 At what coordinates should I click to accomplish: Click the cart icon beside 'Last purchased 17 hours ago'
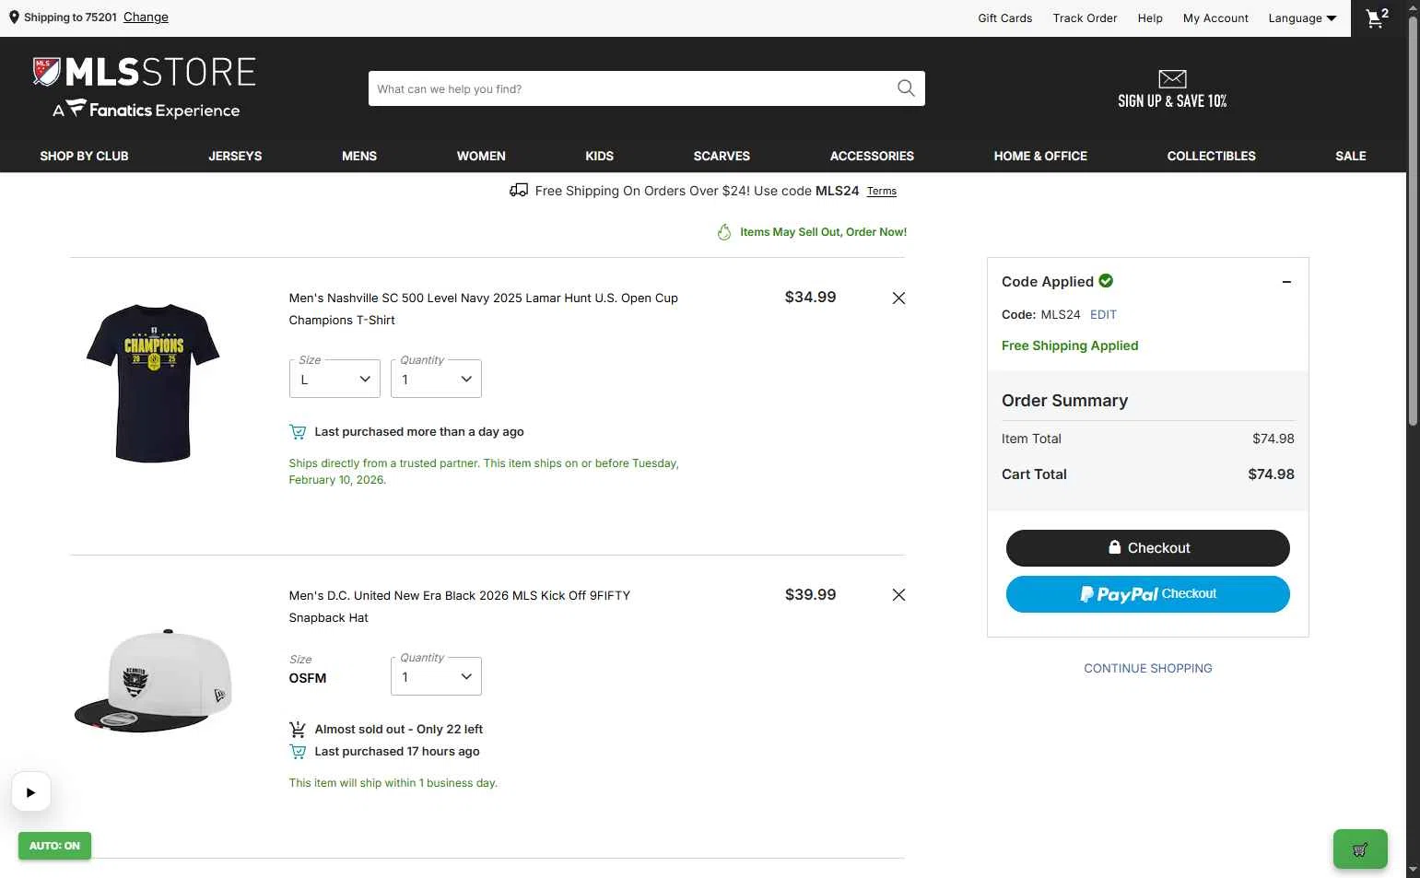tap(298, 752)
